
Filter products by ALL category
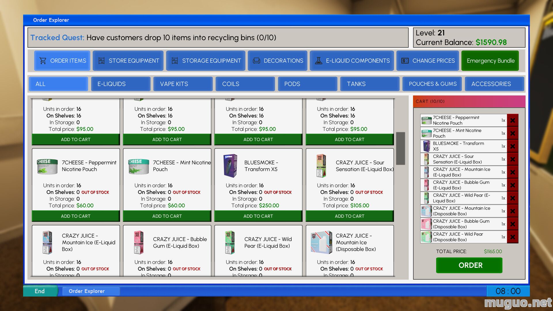point(58,84)
